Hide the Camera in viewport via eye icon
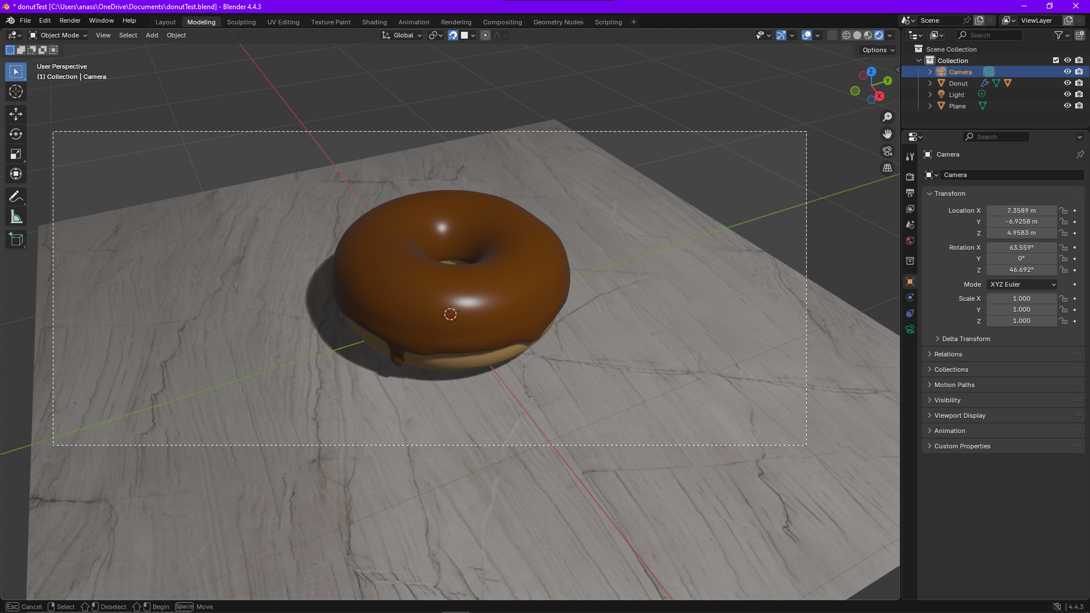The width and height of the screenshot is (1090, 613). point(1067,72)
